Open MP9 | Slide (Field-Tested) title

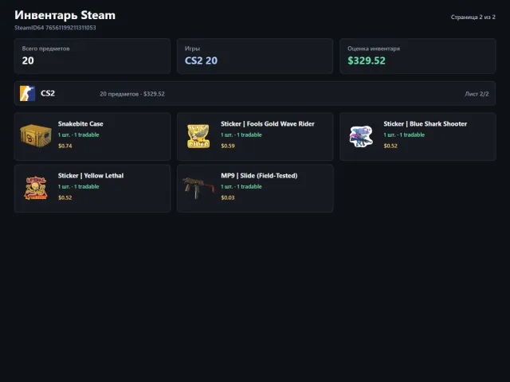pyautogui.click(x=259, y=176)
